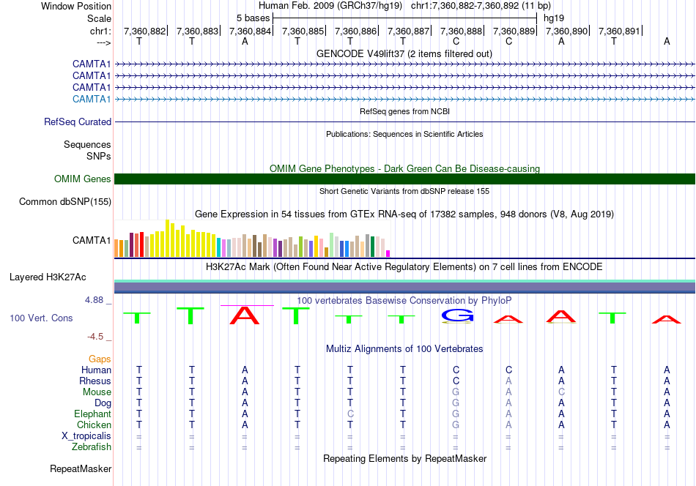Click the RepeatMasker track label

pos(81,468)
